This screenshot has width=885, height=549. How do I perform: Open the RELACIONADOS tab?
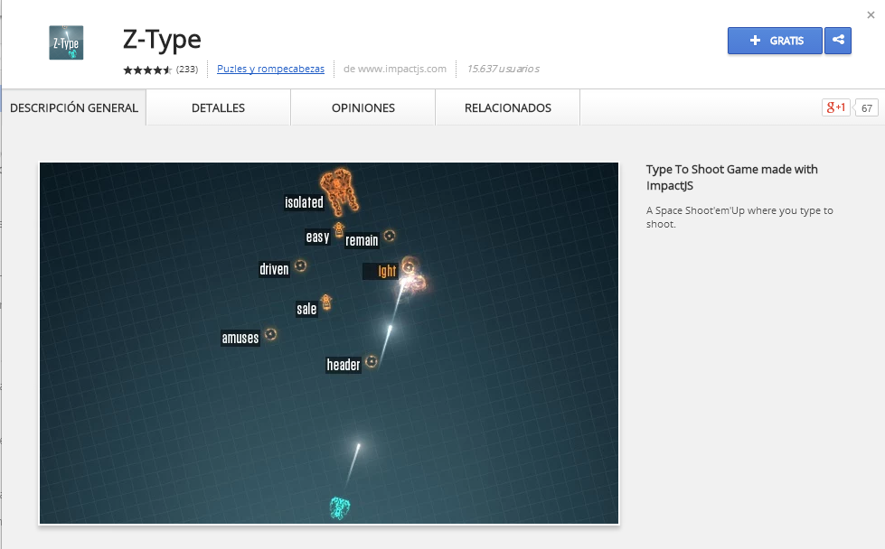[x=508, y=107]
